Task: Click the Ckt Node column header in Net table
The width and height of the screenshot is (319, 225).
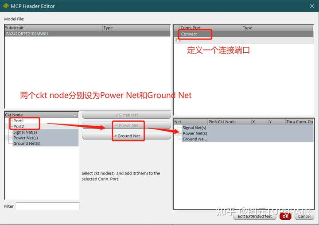Action: [x=234, y=122]
